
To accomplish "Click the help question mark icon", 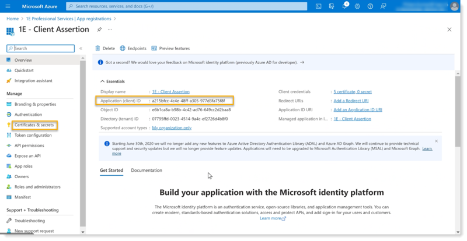I will (369, 7).
